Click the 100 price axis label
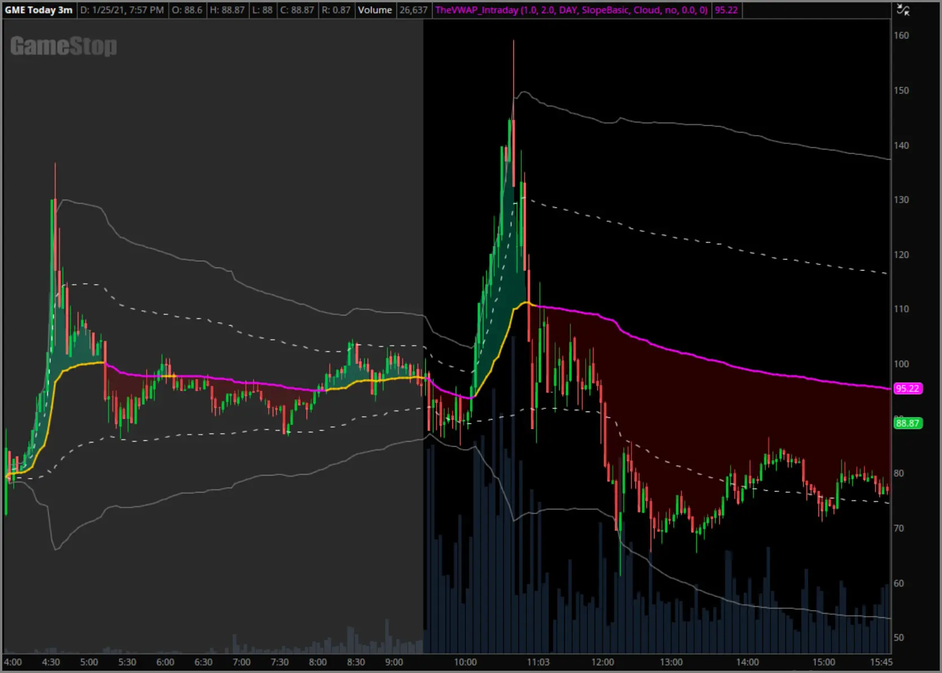This screenshot has width=942, height=673. (901, 364)
